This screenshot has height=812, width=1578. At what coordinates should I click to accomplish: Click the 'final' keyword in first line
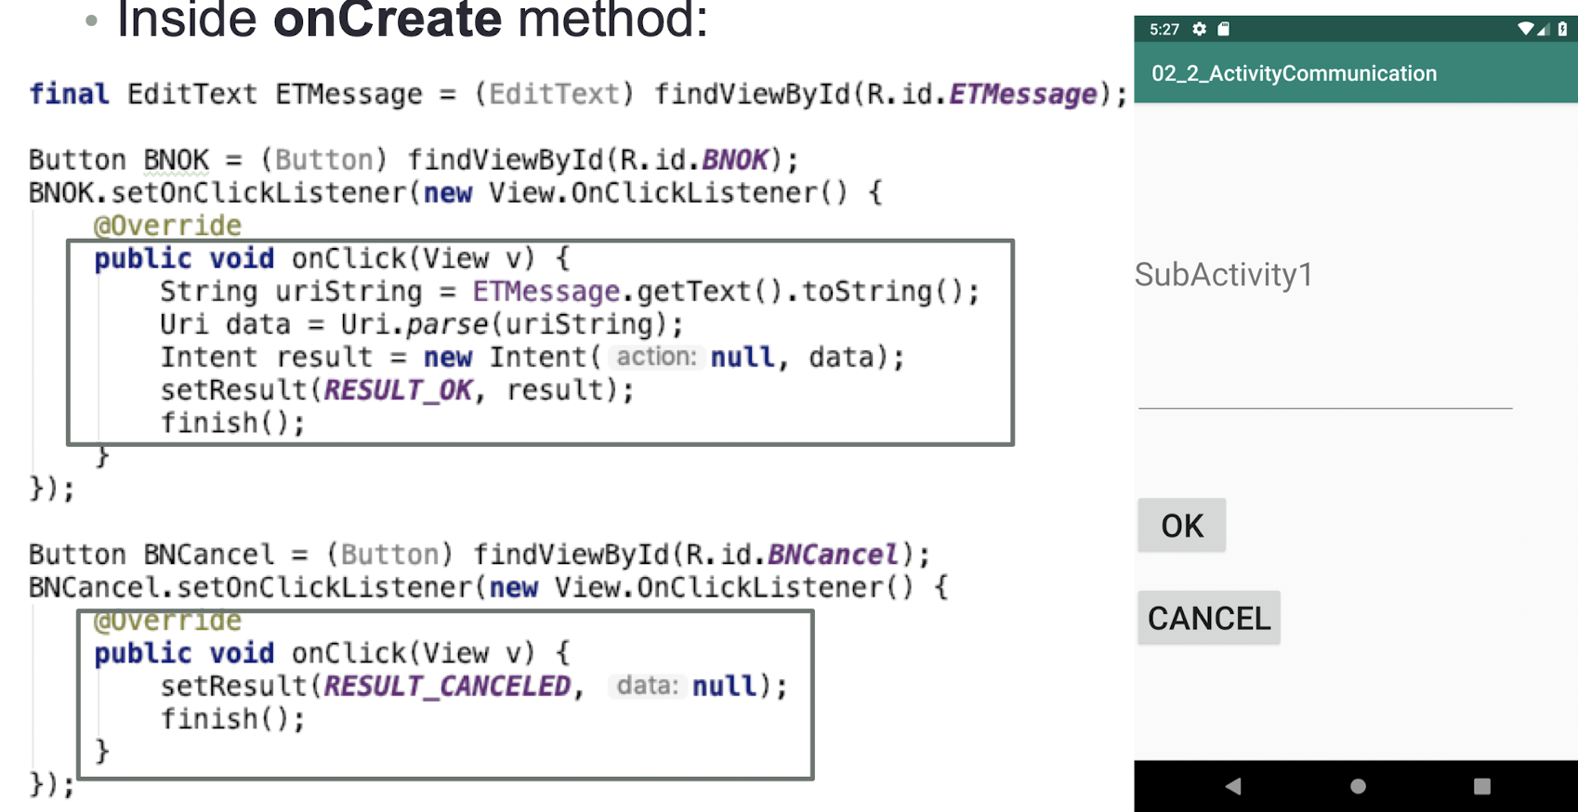(x=69, y=94)
